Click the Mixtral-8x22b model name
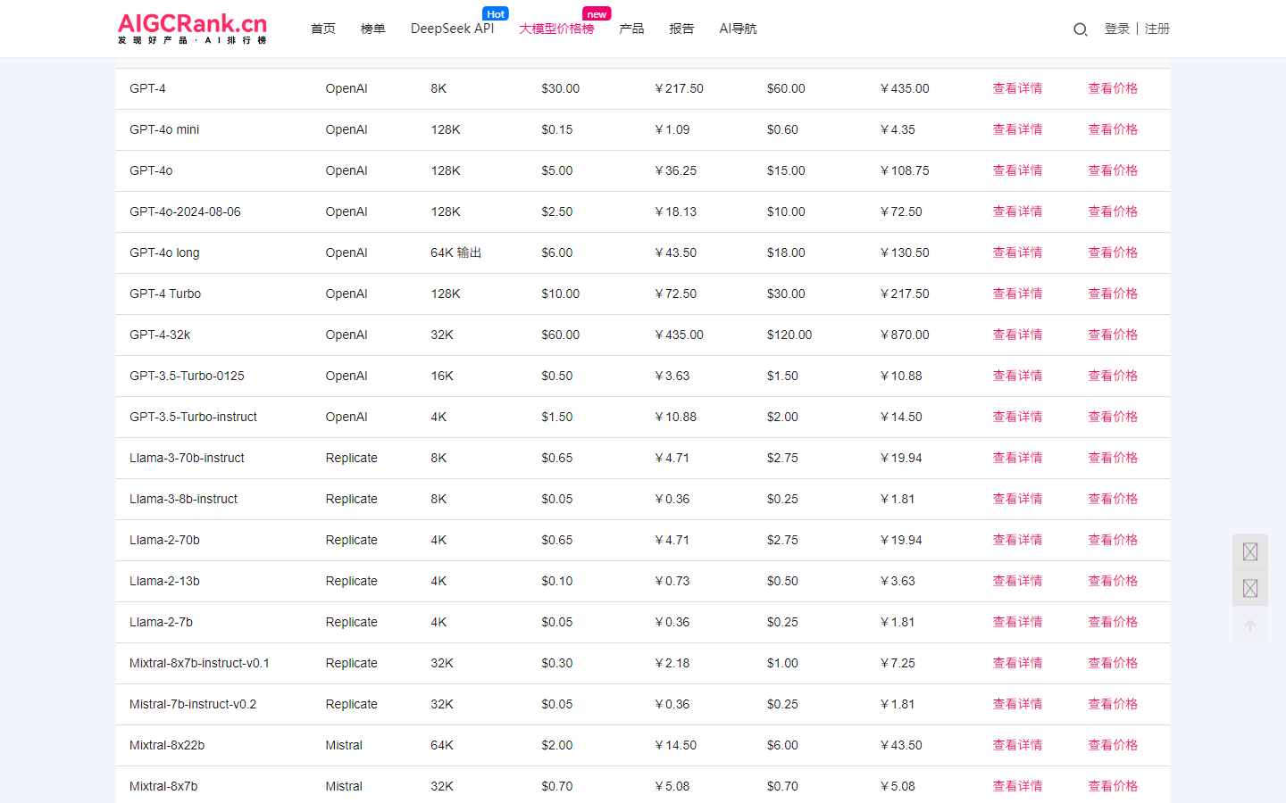This screenshot has height=803, width=1286. click(167, 745)
